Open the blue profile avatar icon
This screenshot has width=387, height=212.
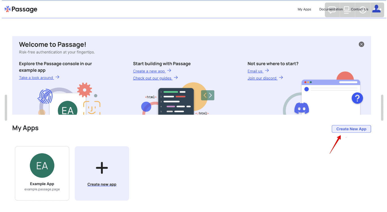[x=377, y=9]
